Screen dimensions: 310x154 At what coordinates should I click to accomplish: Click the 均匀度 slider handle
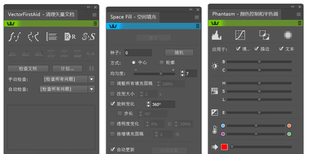(x=161, y=74)
